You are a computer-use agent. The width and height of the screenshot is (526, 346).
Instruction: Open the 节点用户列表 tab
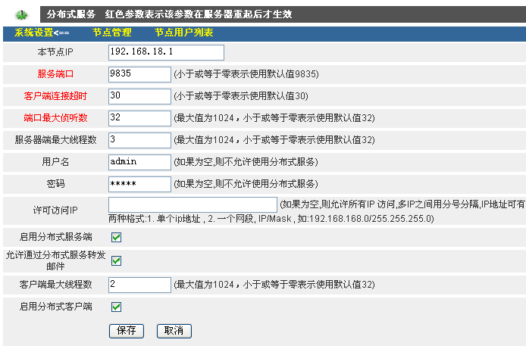point(183,33)
